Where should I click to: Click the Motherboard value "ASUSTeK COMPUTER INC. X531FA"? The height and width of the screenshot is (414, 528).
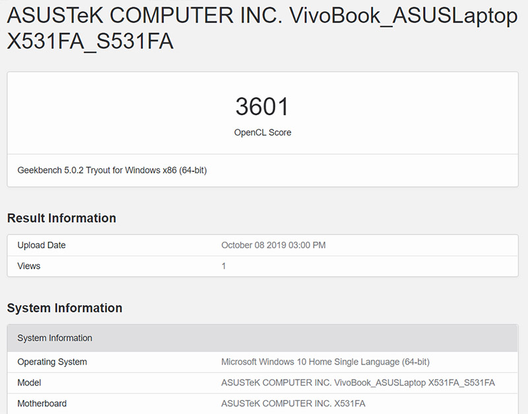click(293, 403)
